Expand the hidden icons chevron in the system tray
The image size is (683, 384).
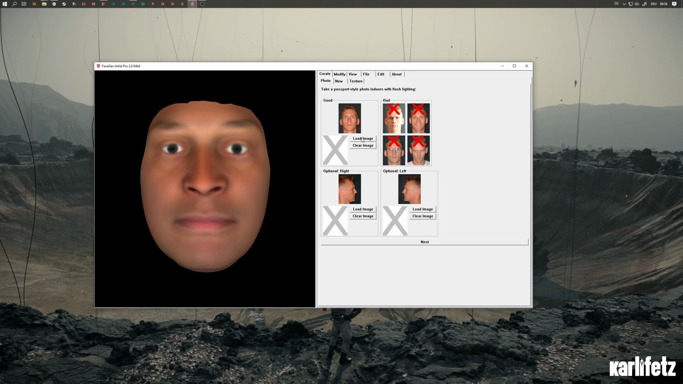pyautogui.click(x=624, y=4)
